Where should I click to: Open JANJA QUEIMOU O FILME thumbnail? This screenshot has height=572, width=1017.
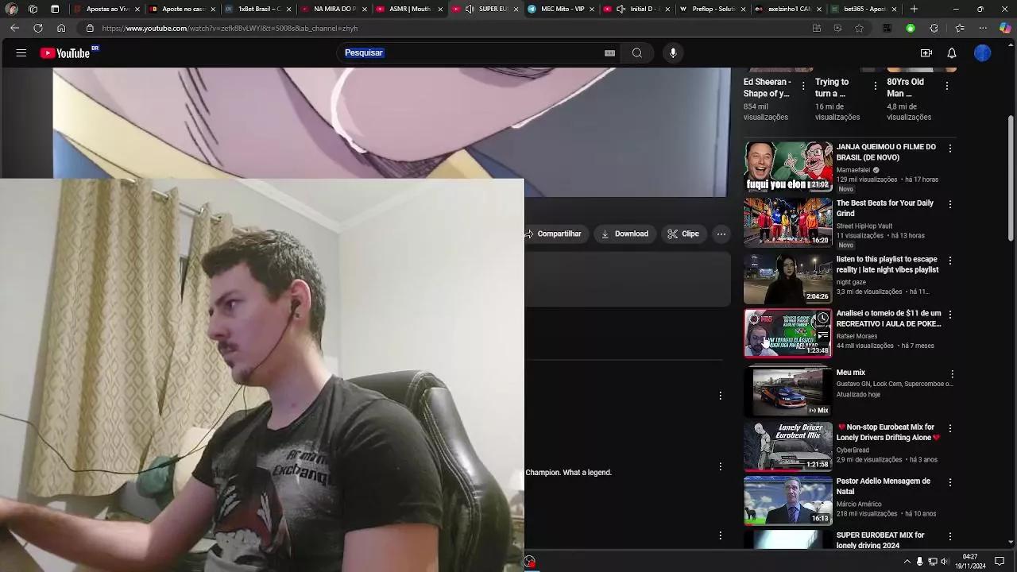[787, 167]
